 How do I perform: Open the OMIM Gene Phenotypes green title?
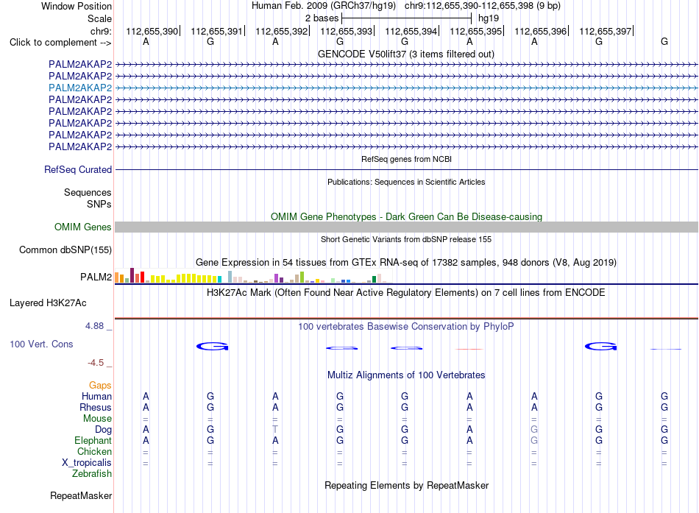tap(407, 217)
